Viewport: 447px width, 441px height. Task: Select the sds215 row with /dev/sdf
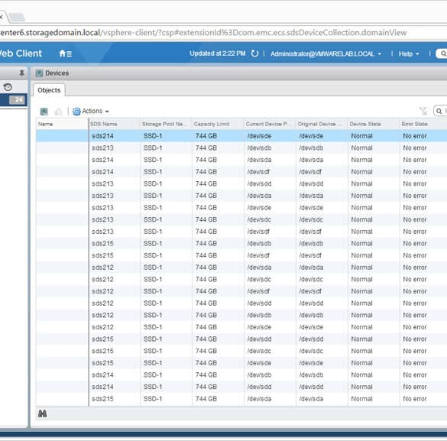(241, 256)
